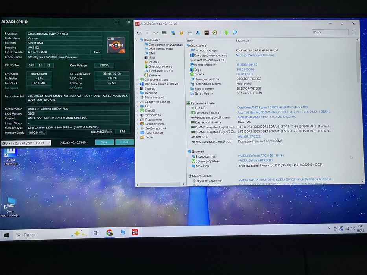Open the Этот компьютер desktop icon

pos(10,207)
